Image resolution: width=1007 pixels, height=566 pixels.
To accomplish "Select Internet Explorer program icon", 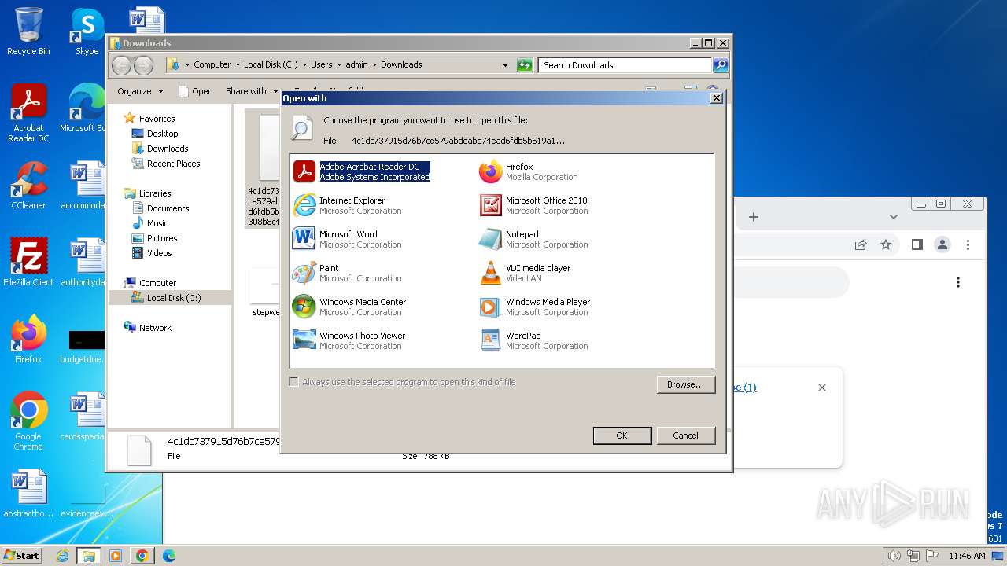I will [x=304, y=205].
